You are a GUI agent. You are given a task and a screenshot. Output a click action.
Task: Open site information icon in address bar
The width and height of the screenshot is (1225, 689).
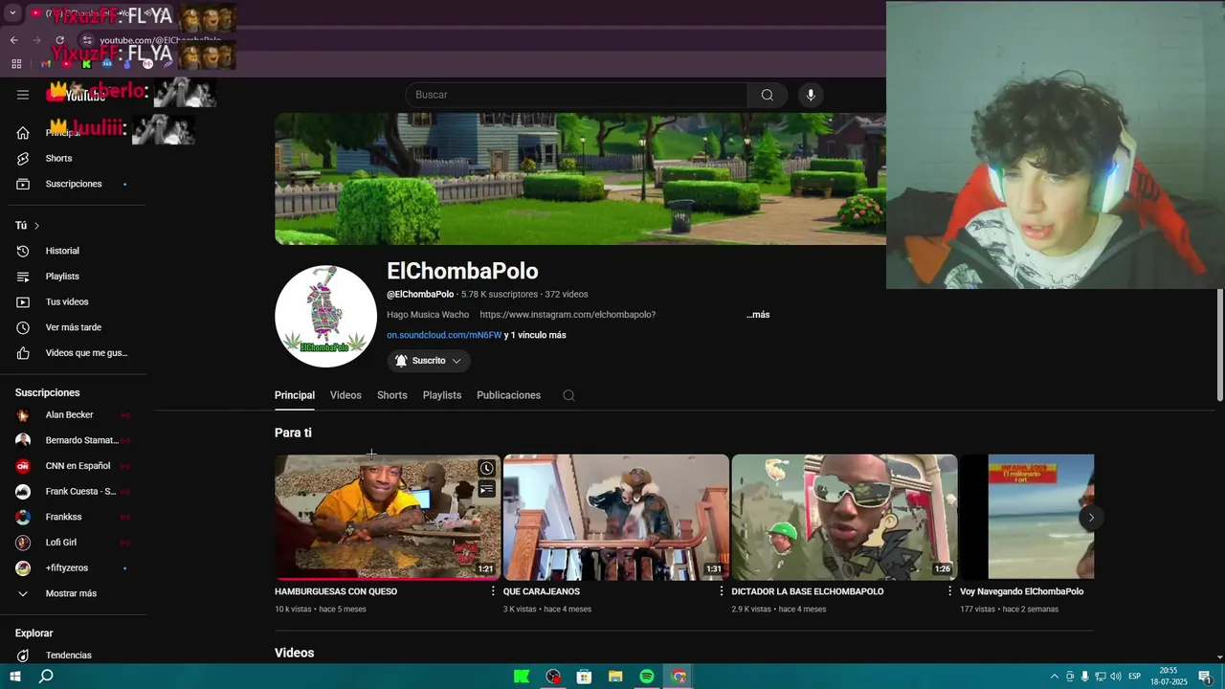[x=86, y=40]
